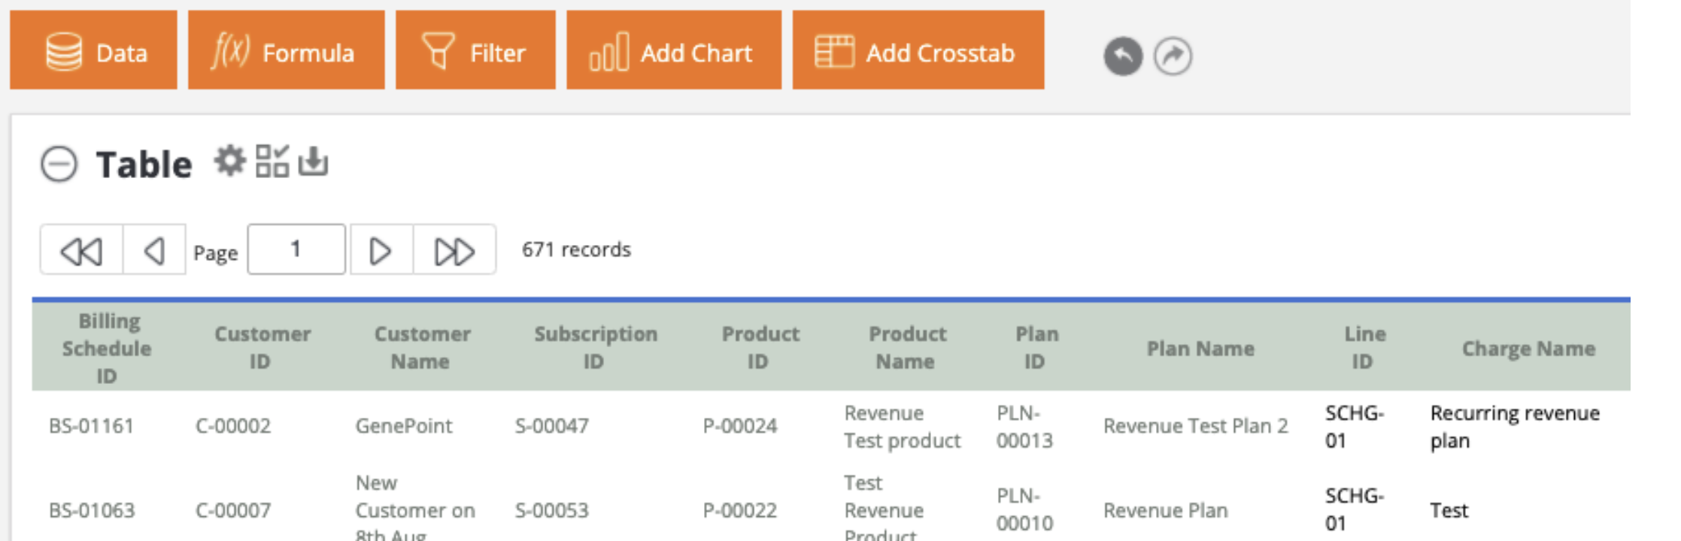Click the Subscription ID column header
Viewport: 1681px width, 541px height.
tap(596, 348)
